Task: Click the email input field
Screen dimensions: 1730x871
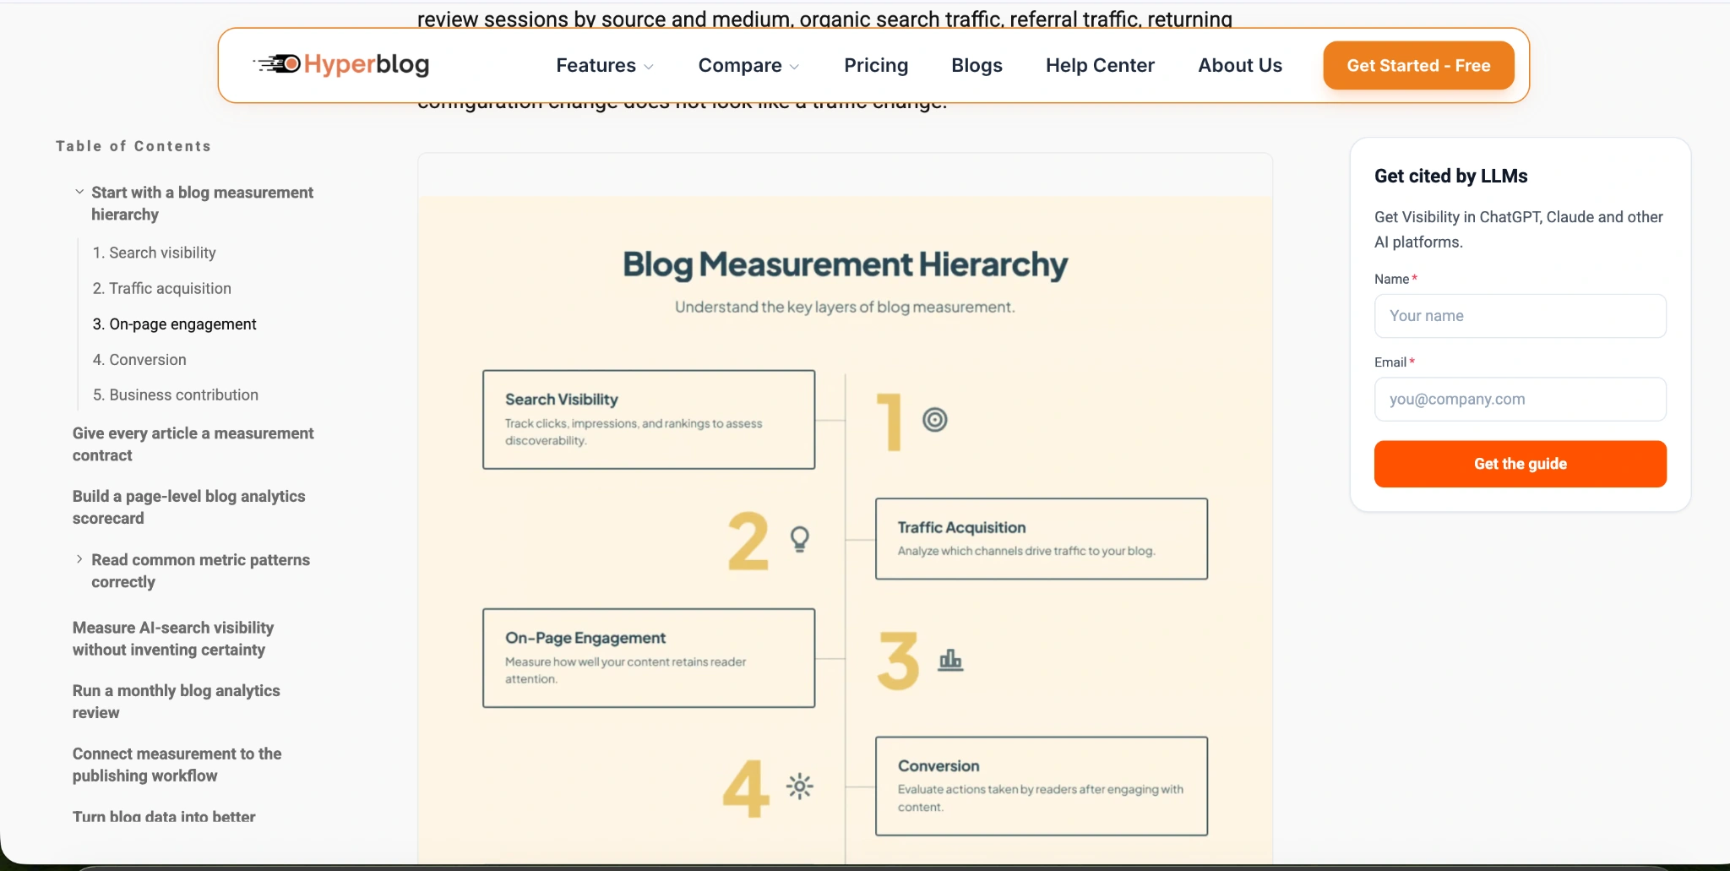Action: (1520, 399)
